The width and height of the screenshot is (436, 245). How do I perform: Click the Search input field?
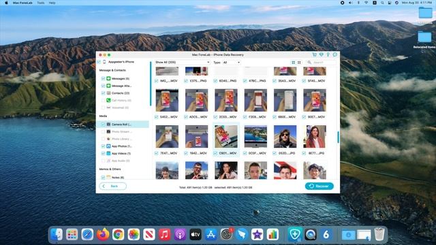pyautogui.click(x=321, y=63)
